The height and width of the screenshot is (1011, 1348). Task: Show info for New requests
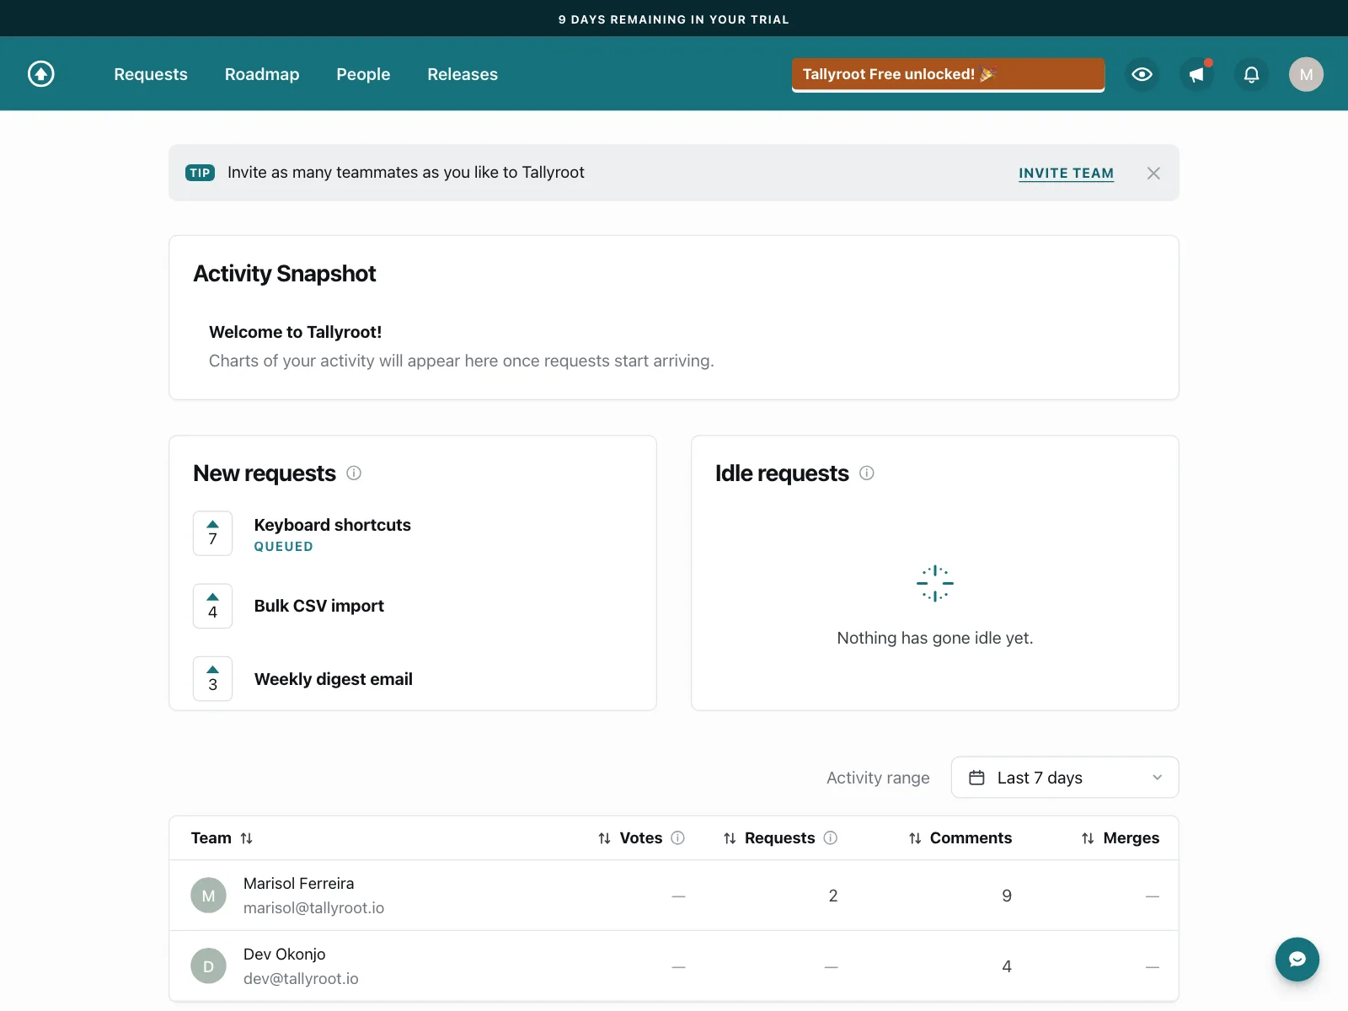354,473
